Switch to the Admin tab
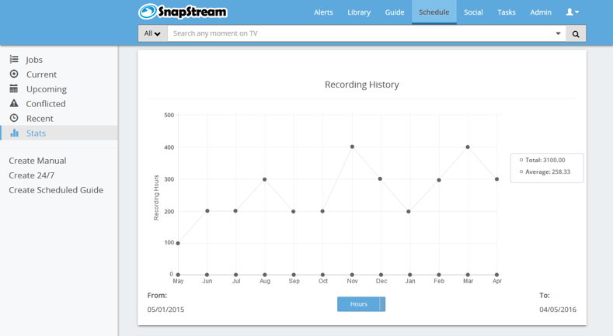613x336 pixels. click(541, 12)
